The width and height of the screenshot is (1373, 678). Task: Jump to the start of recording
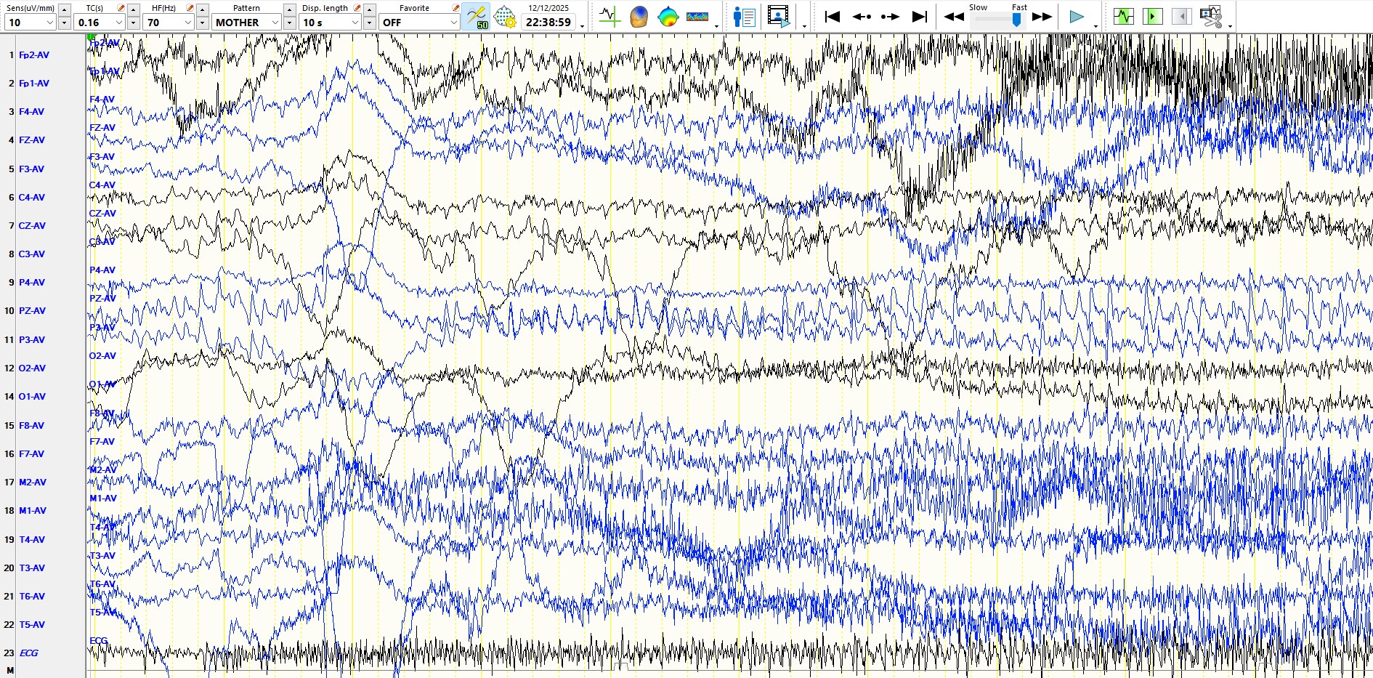click(x=833, y=17)
